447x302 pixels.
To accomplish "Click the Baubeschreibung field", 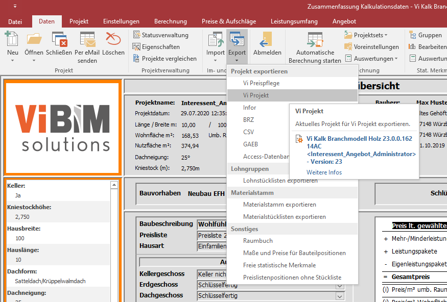I will point(212,224).
